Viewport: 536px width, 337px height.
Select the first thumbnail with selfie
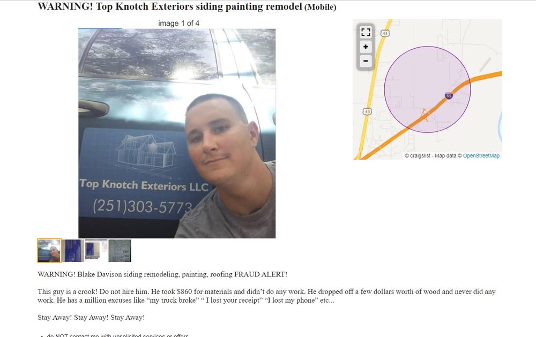pos(49,251)
